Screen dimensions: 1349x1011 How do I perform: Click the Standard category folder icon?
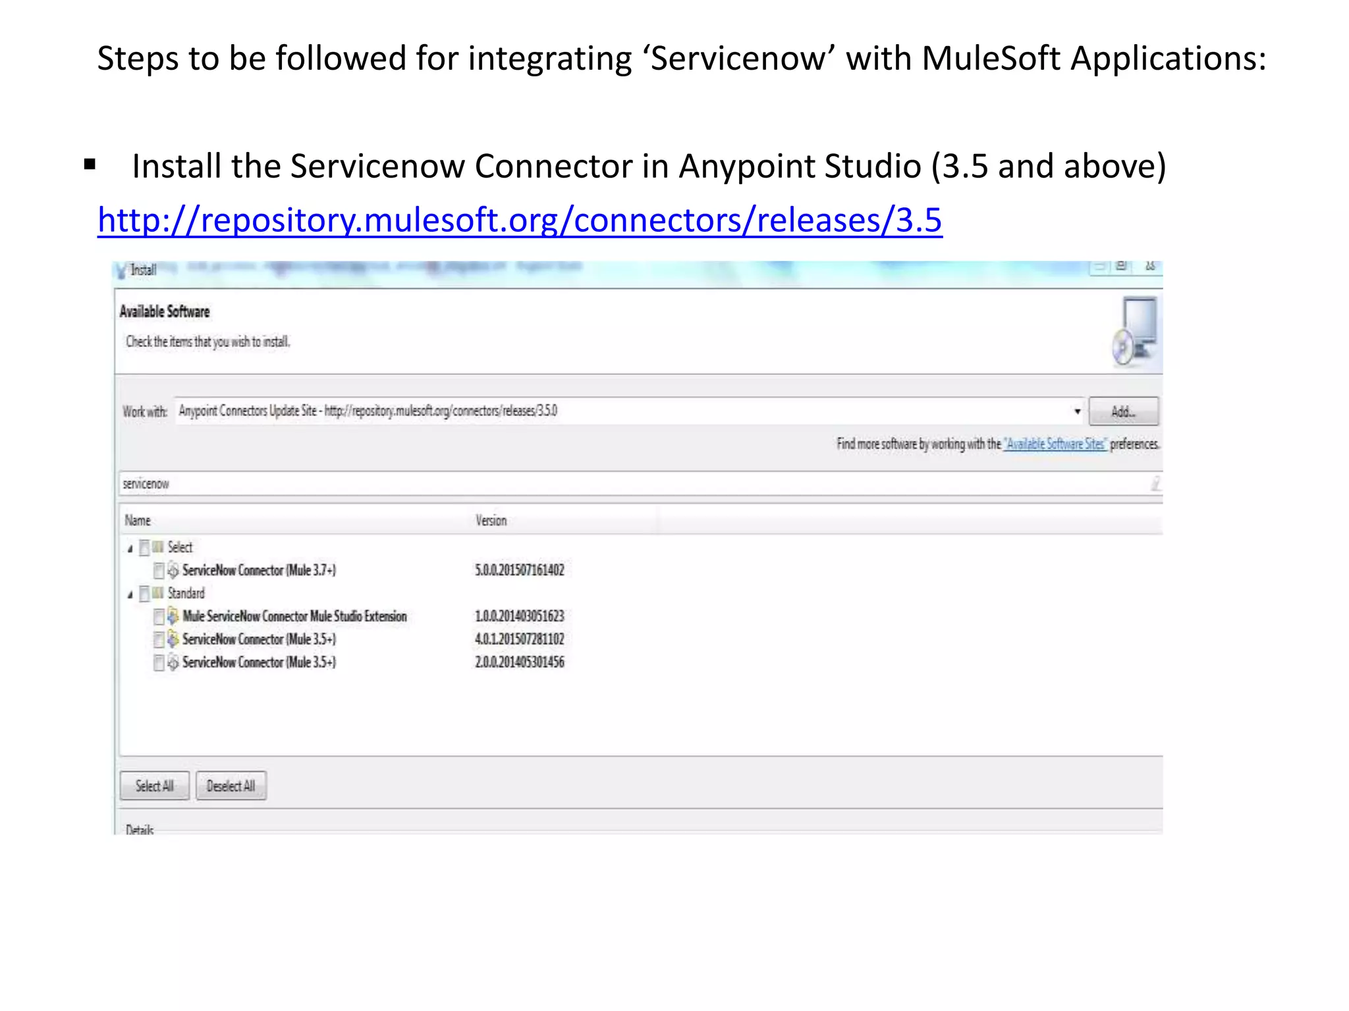158,593
